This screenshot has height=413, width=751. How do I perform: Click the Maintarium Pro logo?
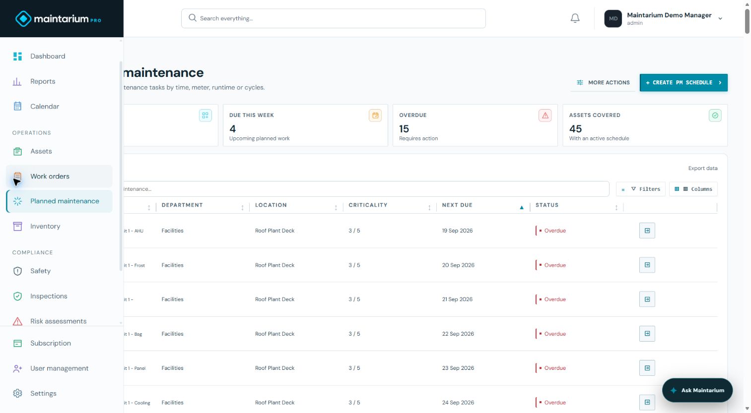click(59, 19)
